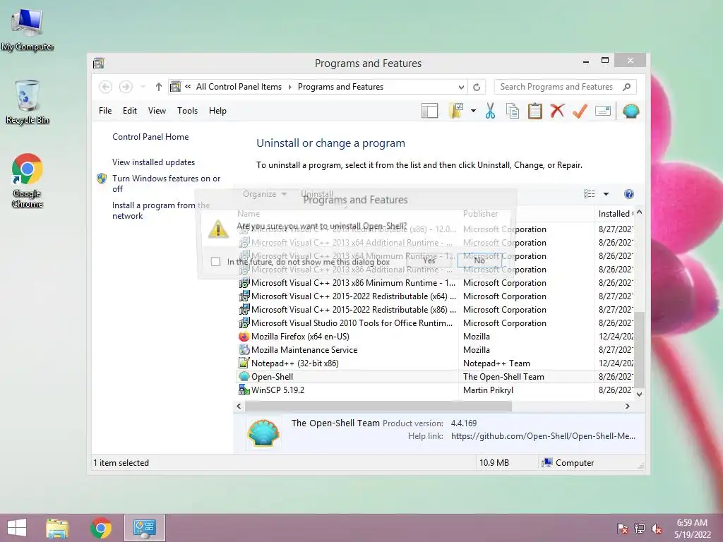The image size is (723, 542).
Task: Click Control Panel Home link
Action: click(150, 137)
